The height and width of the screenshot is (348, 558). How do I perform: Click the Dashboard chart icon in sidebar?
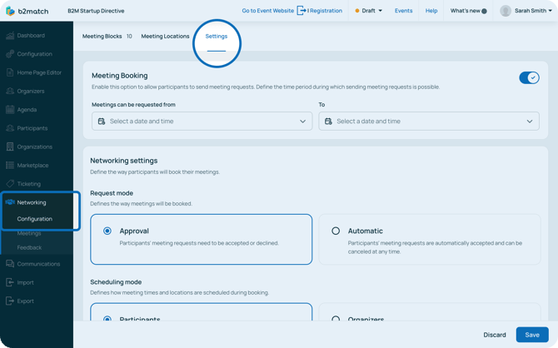10,35
